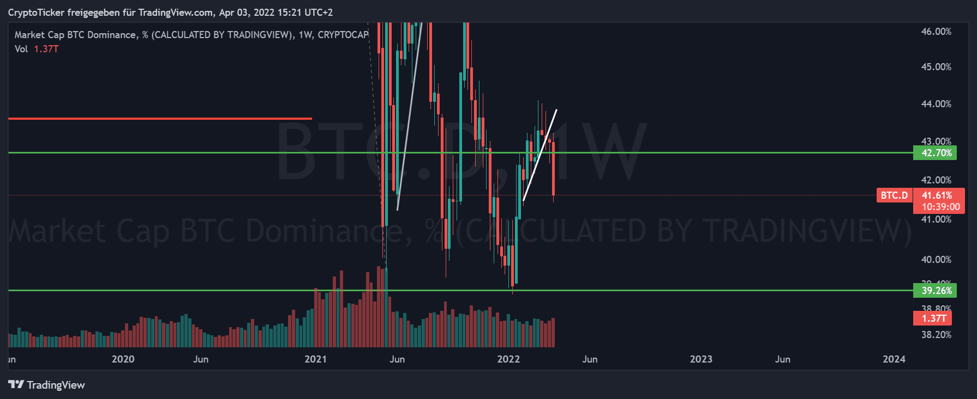
Task: Click the 2021 label on time axis
Action: [315, 359]
